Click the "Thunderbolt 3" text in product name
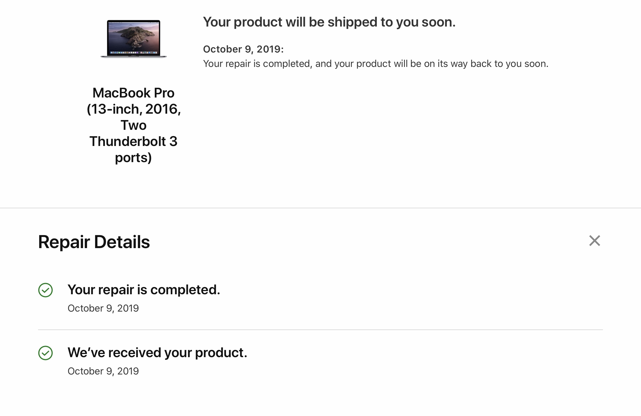Viewport: 641px width, 416px height. [x=133, y=142]
